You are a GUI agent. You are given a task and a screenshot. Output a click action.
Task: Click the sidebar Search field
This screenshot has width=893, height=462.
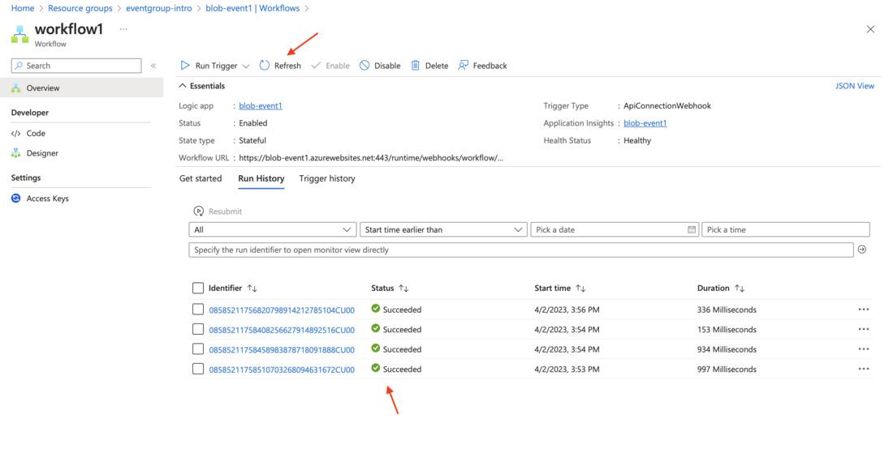click(x=76, y=66)
